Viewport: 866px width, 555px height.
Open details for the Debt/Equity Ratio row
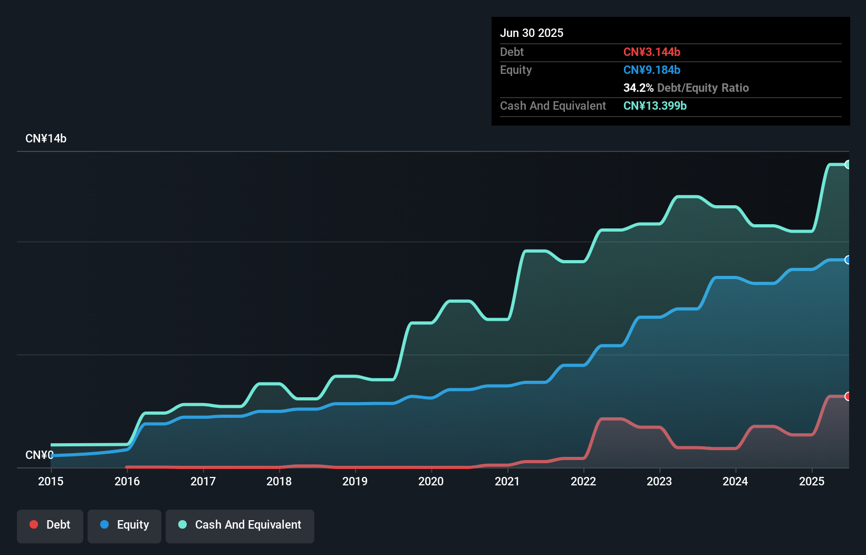point(686,88)
